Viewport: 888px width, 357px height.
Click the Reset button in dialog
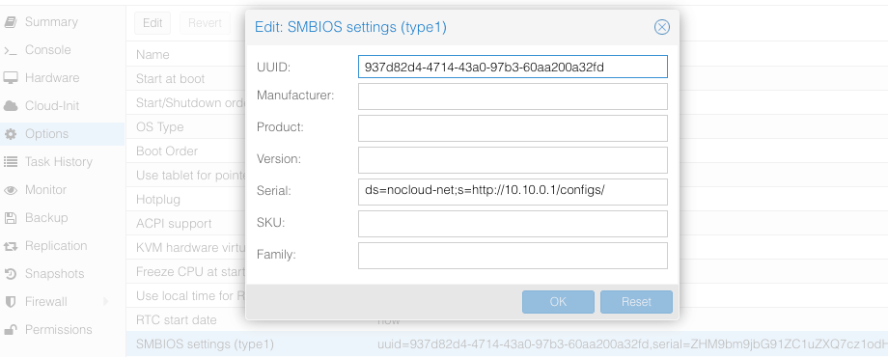pos(636,302)
